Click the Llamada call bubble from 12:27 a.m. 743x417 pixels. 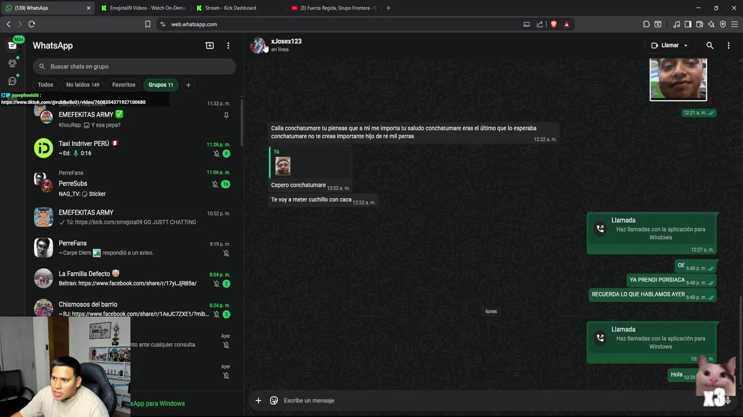653,233
